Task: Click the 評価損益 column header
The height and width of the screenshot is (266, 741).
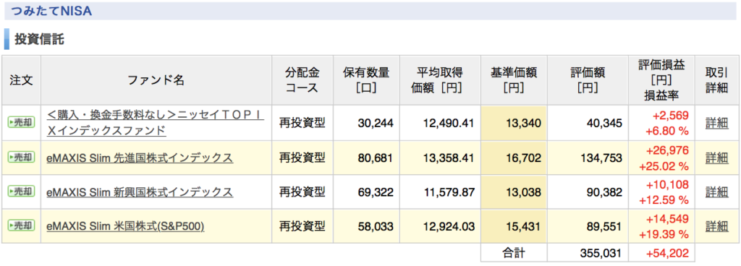Action: 661,80
